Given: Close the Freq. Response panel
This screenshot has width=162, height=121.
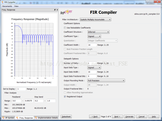Looking at the screenshot, I should pos(57,10).
